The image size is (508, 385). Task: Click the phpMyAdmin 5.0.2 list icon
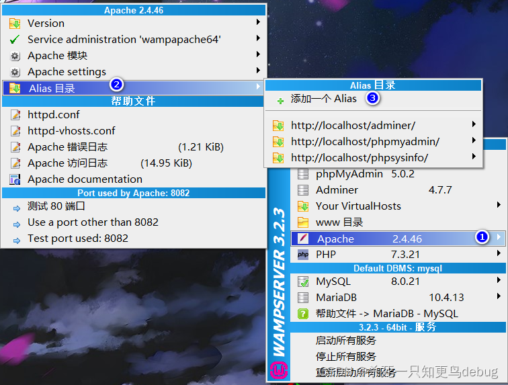[303, 174]
